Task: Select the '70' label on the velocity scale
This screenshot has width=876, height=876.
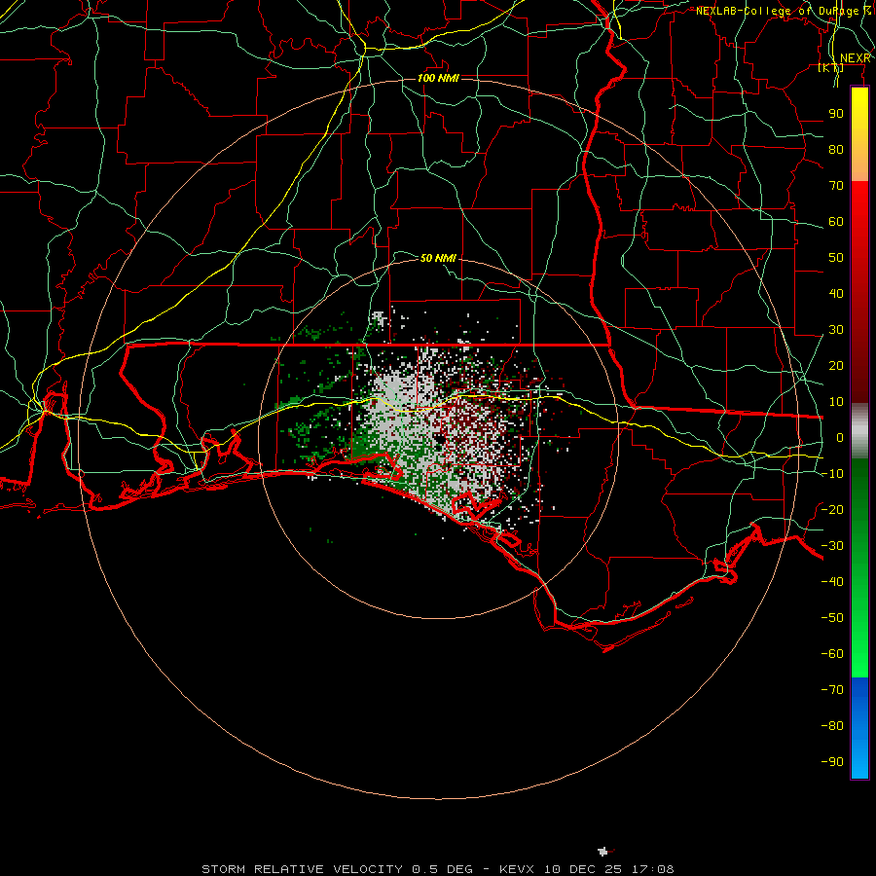Action: tap(836, 186)
